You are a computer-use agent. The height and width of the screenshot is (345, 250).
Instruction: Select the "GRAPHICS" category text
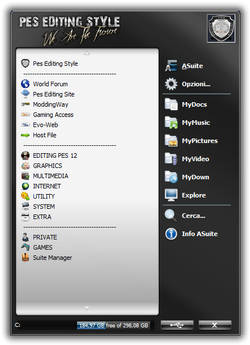point(48,166)
